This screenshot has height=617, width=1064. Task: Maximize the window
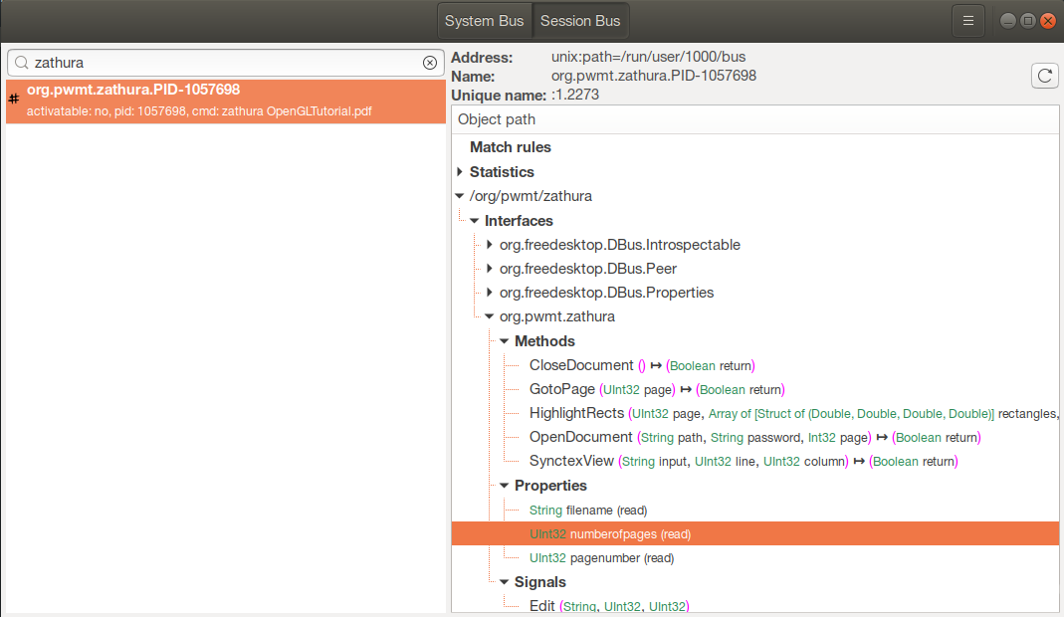click(1028, 21)
